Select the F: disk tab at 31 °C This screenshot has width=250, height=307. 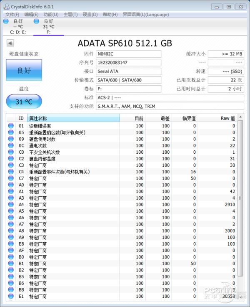pyautogui.click(x=48, y=27)
